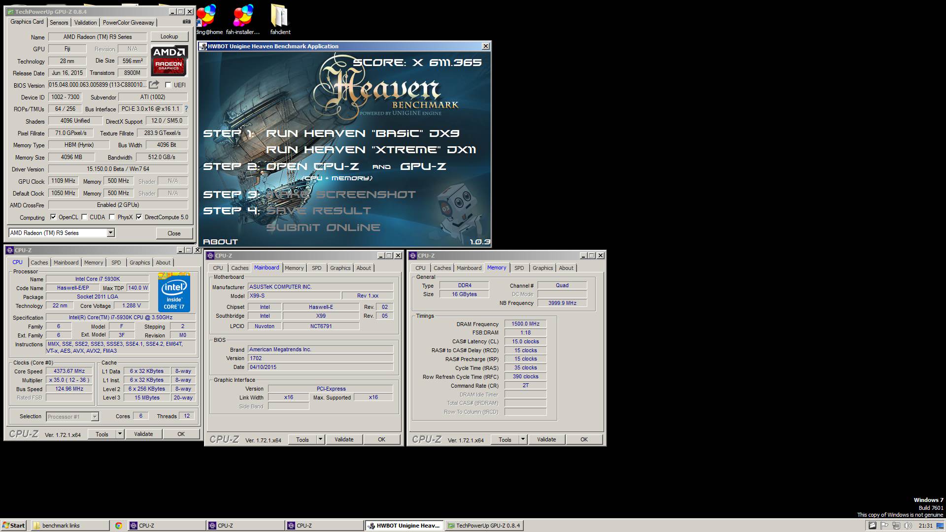The height and width of the screenshot is (532, 946).
Task: Switch to benchmark links taskbar item
Action: [70, 526]
